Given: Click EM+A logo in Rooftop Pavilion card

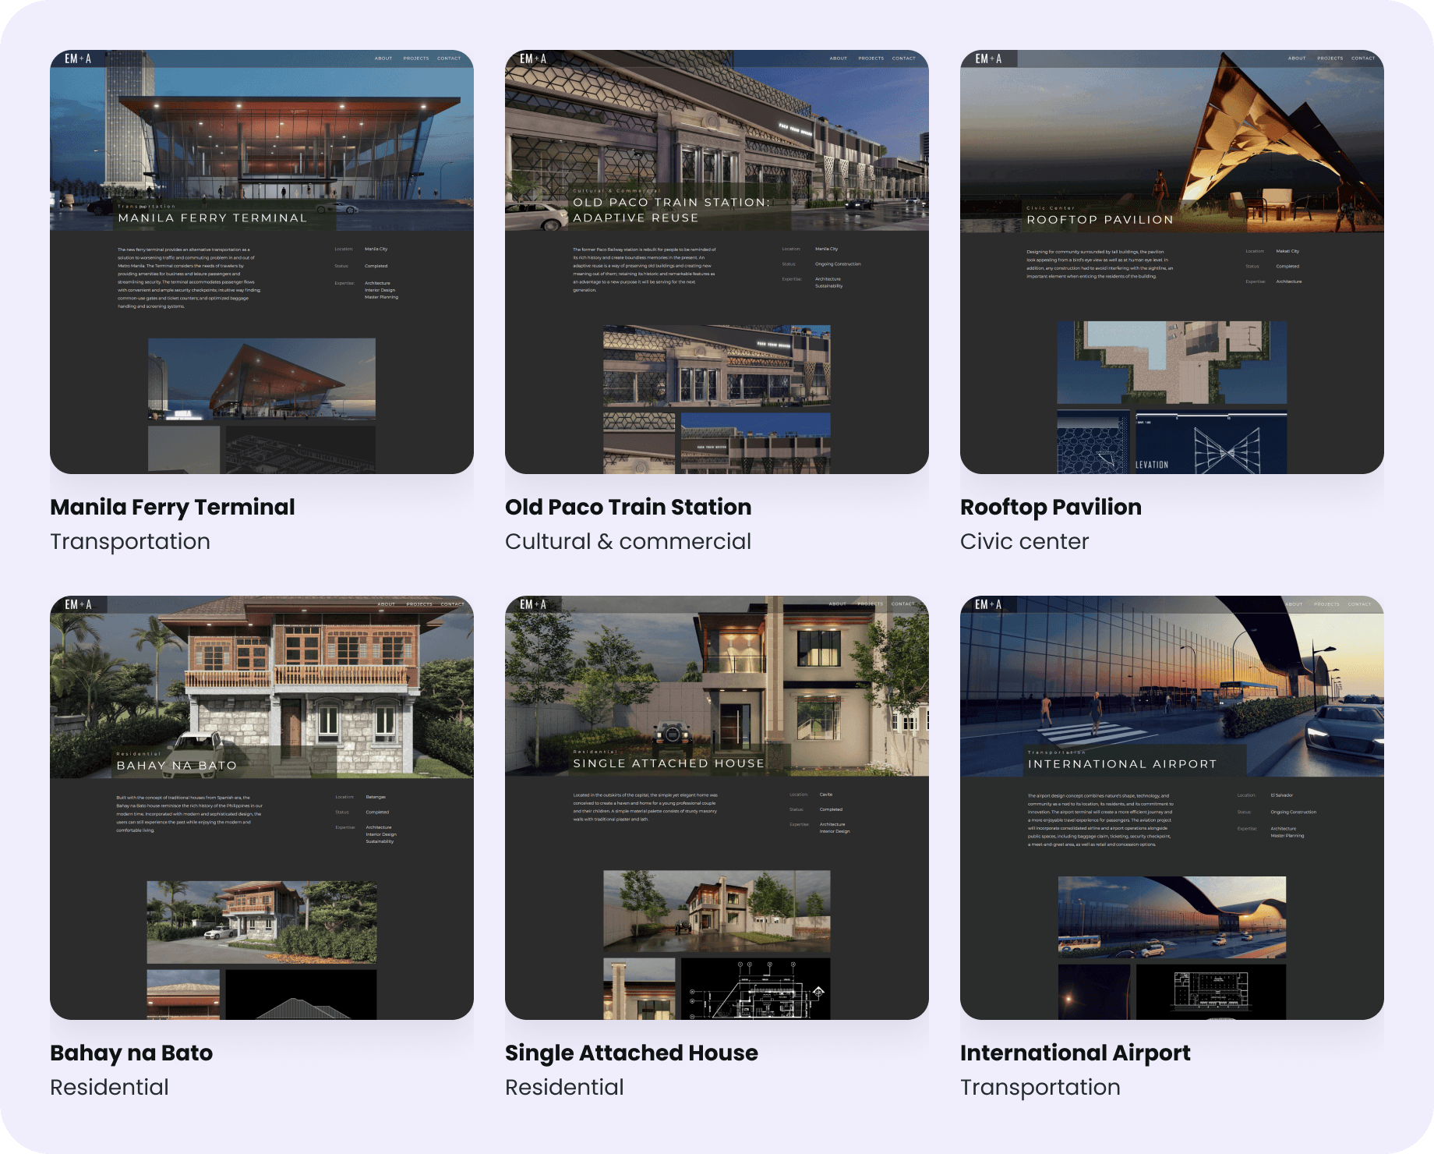Looking at the screenshot, I should pyautogui.click(x=988, y=58).
